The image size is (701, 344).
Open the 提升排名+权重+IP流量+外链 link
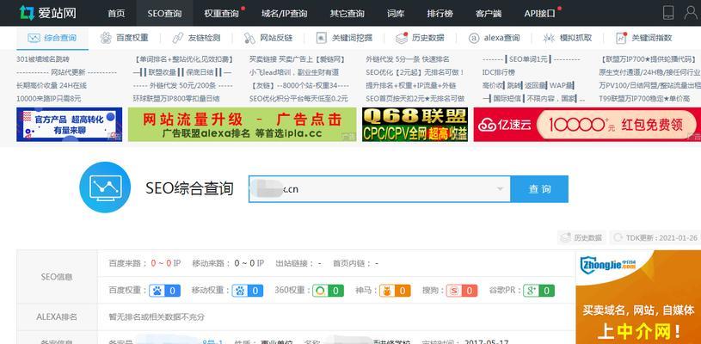coord(411,85)
